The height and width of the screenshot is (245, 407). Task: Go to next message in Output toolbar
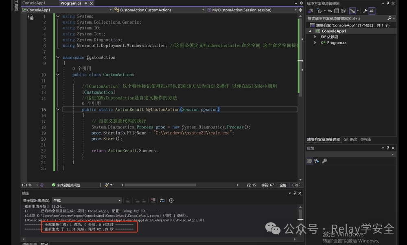[x=144, y=200]
